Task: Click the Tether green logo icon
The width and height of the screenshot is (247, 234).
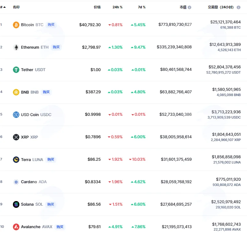Action: 16,70
